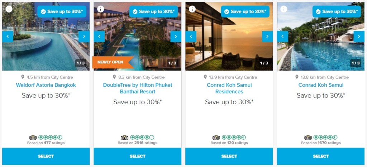Select the Waldorf Astoria Bangkok hotel
Viewport: 367px width, 168px height.
pyautogui.click(x=46, y=156)
